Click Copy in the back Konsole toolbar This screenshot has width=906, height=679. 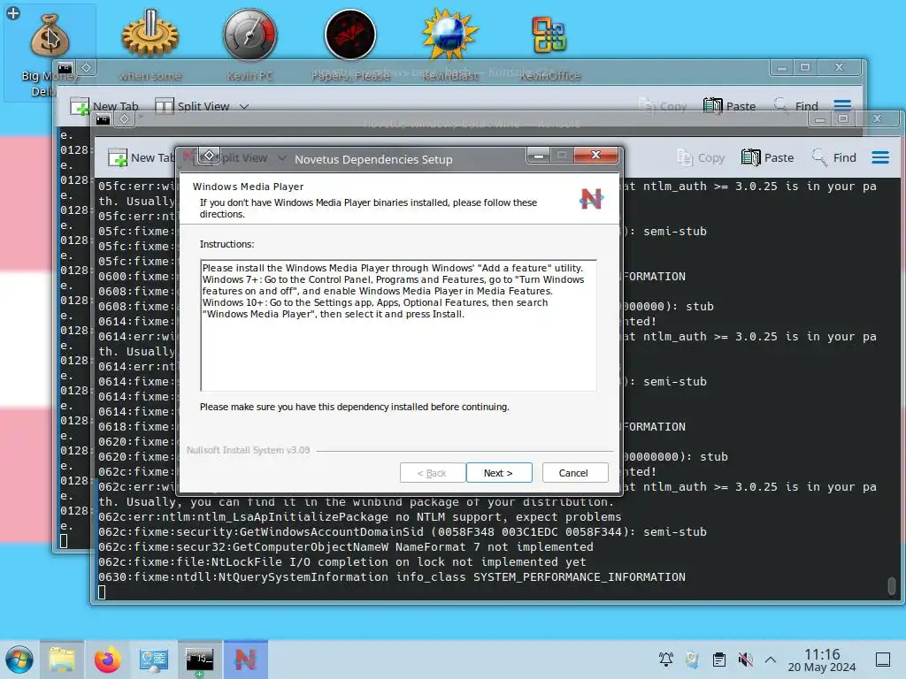(663, 106)
